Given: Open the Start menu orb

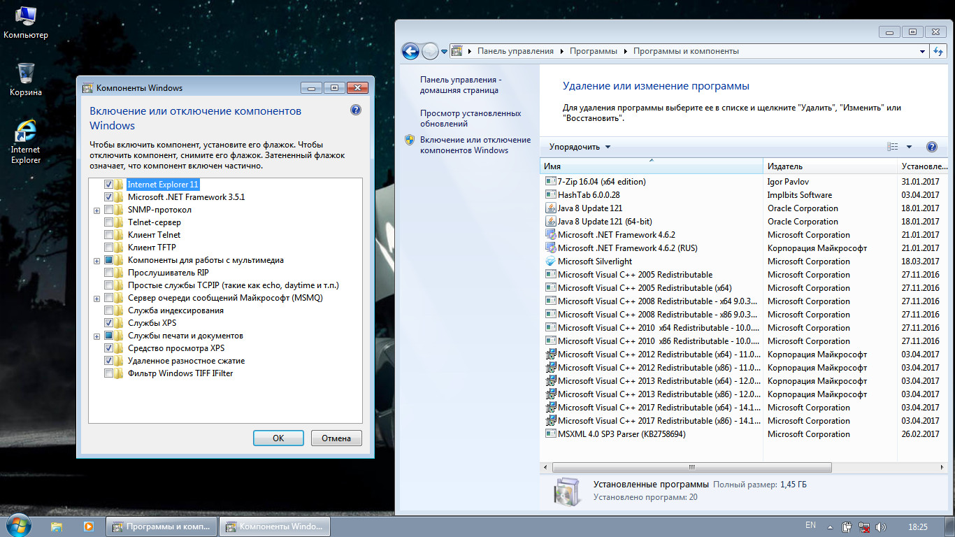Looking at the screenshot, I should (x=17, y=526).
